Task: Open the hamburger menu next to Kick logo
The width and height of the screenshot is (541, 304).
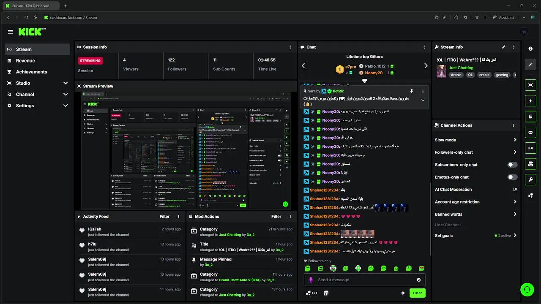Action: coord(10,32)
